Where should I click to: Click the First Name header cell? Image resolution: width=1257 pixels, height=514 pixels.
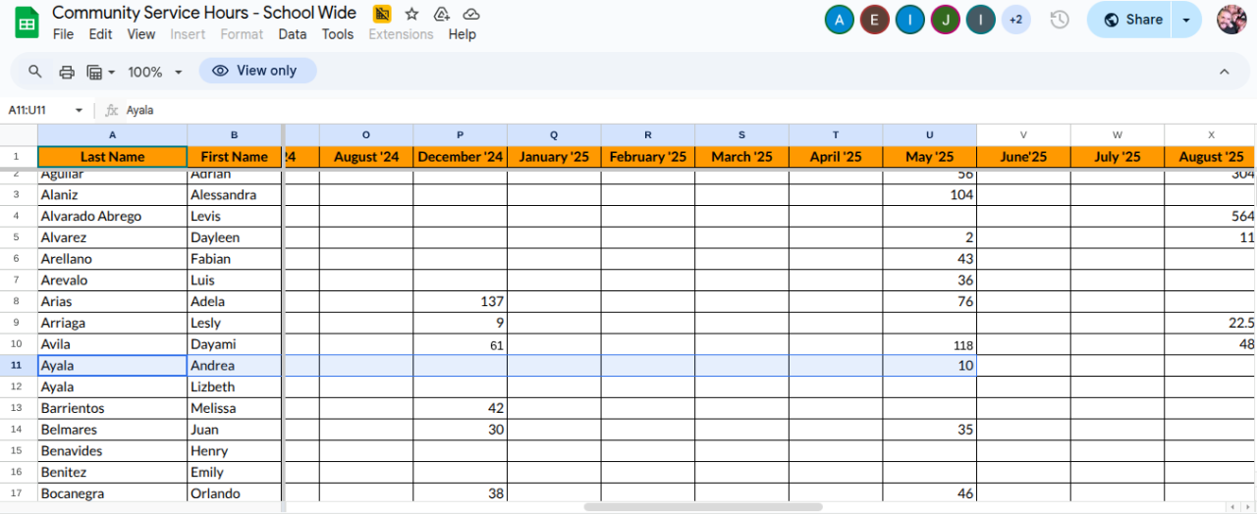[x=234, y=157]
